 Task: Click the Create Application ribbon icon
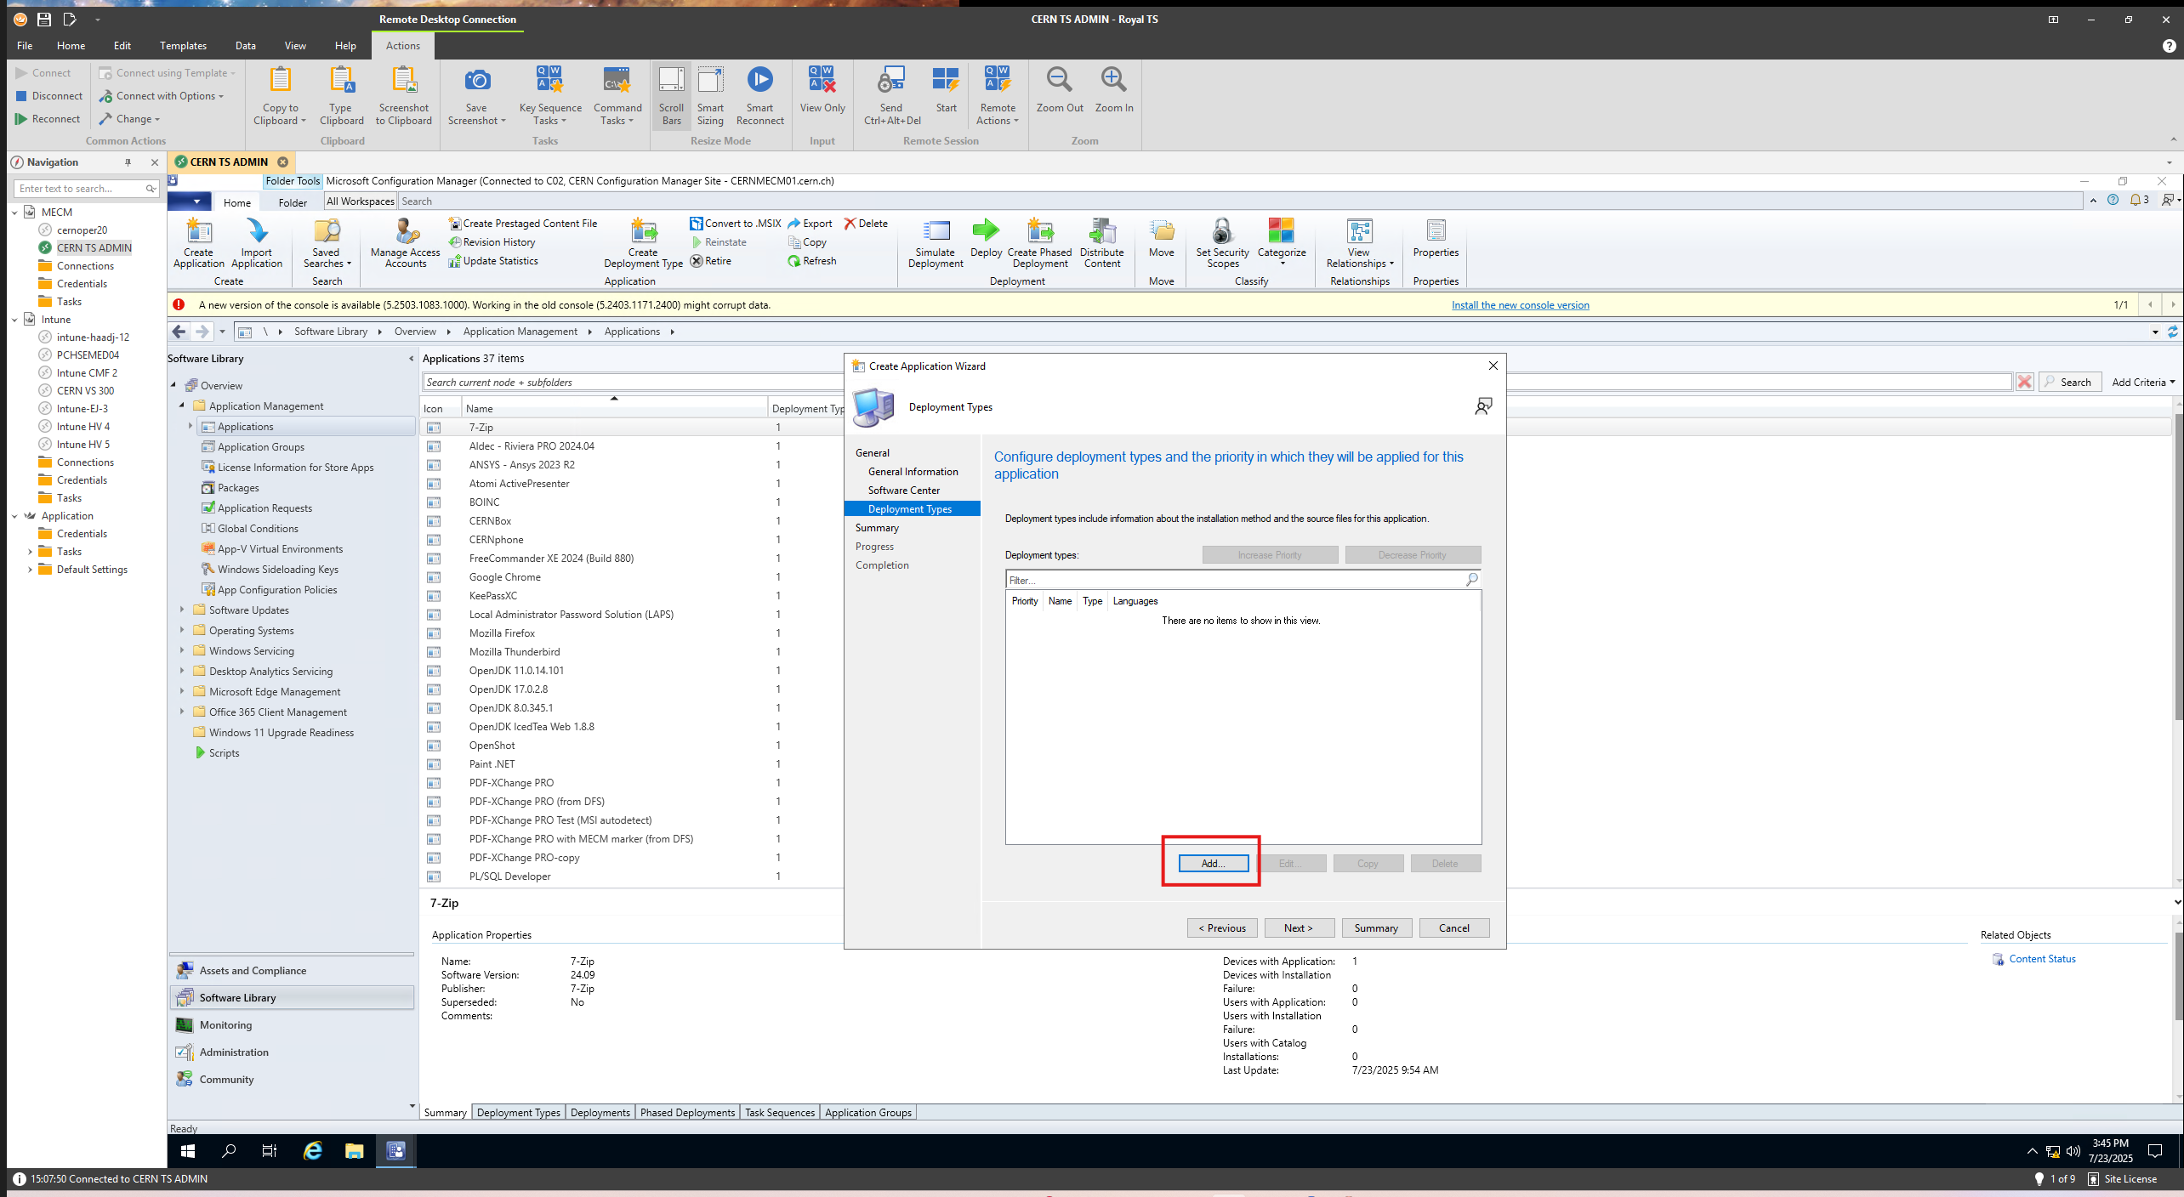198,243
